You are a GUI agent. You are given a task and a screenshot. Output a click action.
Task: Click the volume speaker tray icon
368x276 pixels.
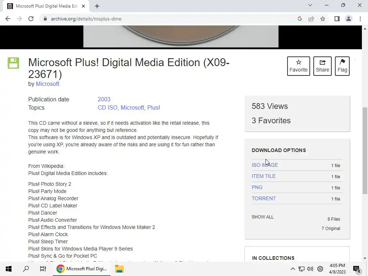310,269
